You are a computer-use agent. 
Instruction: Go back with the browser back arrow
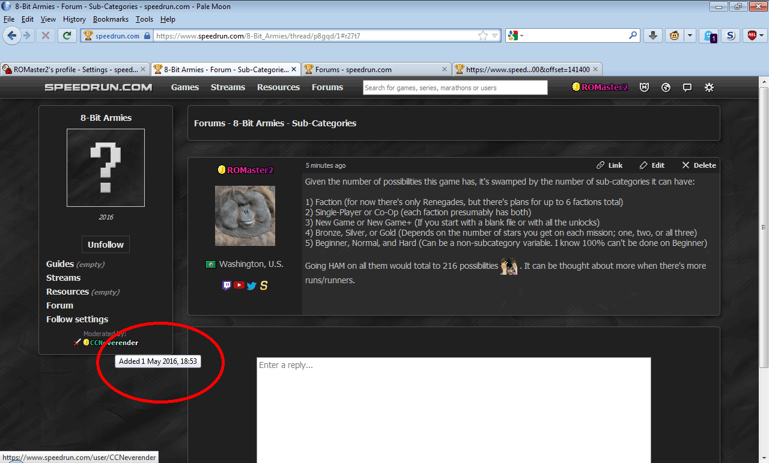pyautogui.click(x=11, y=35)
